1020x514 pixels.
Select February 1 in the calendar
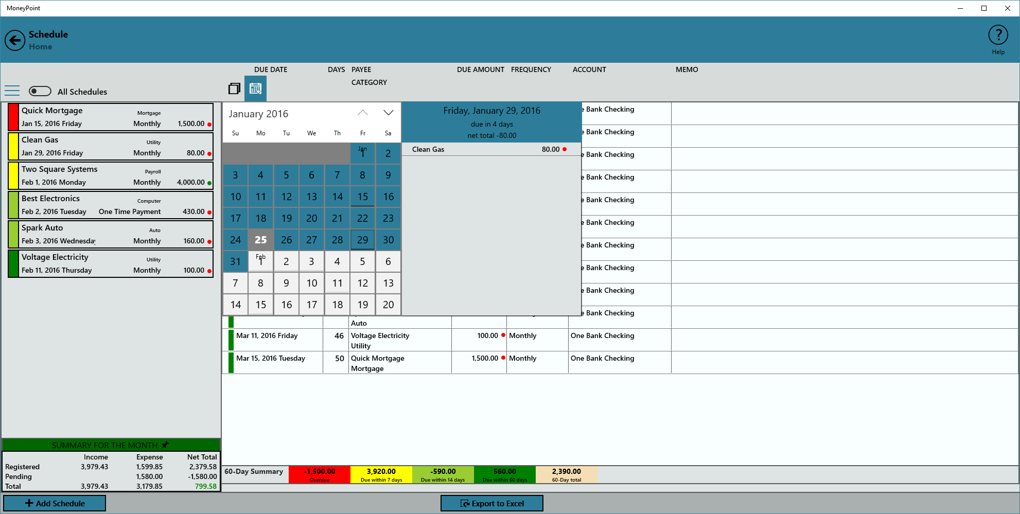point(261,261)
